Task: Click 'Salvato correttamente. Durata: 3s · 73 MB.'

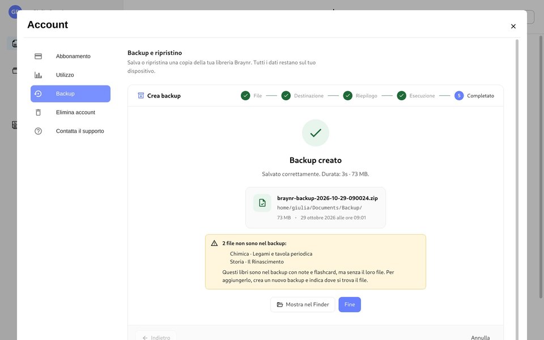Action: tap(316, 174)
